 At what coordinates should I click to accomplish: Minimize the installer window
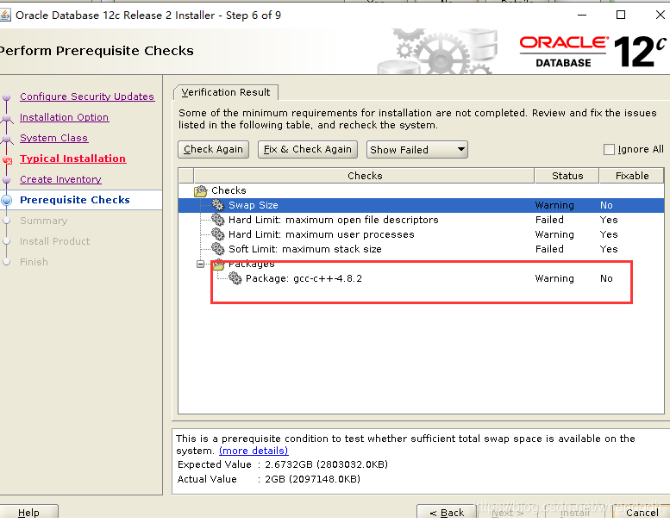pyautogui.click(x=582, y=15)
